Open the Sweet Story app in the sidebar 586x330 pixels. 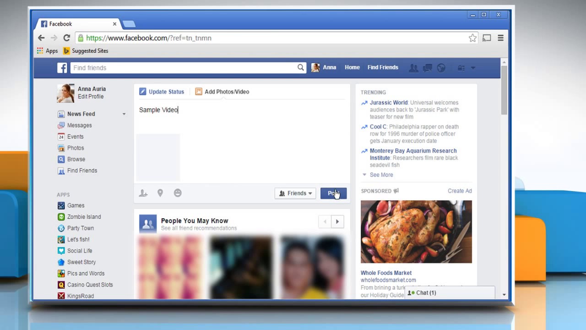click(76, 262)
